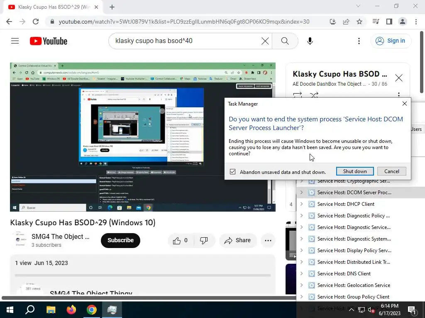This screenshot has height=318, width=425.
Task: Toggle playlist loop icon
Action: point(298,95)
